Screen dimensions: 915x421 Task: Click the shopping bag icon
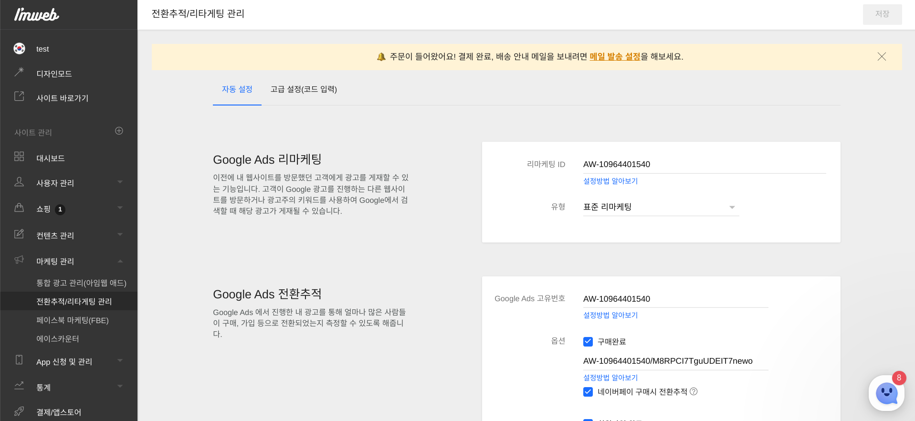[19, 208]
